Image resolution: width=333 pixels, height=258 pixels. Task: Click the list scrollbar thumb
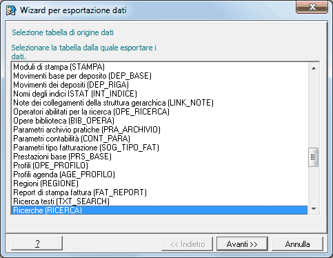(x=314, y=157)
